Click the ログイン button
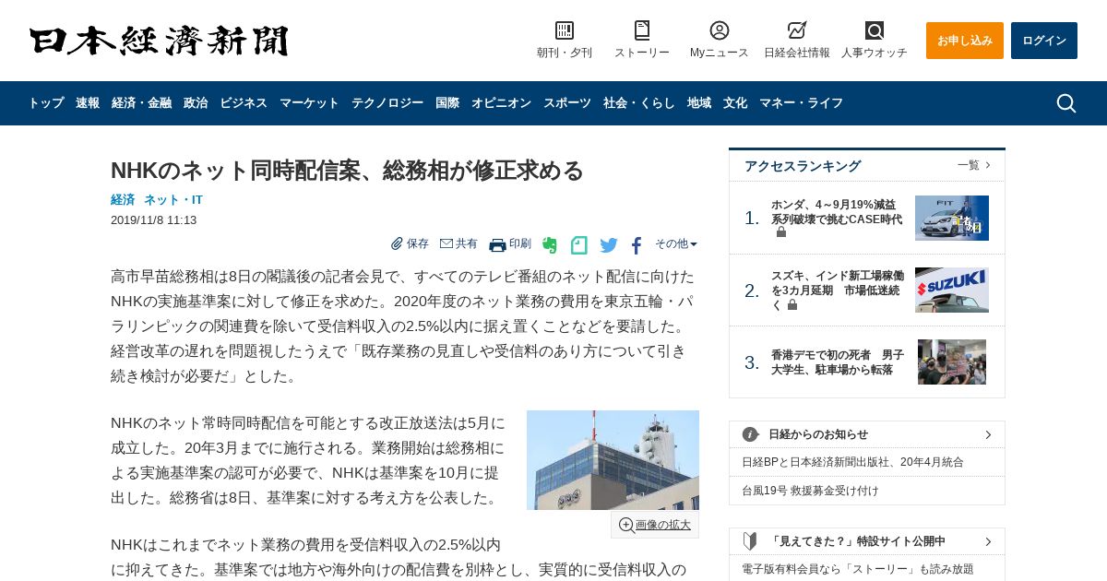This screenshot has width=1107, height=581. [1044, 41]
